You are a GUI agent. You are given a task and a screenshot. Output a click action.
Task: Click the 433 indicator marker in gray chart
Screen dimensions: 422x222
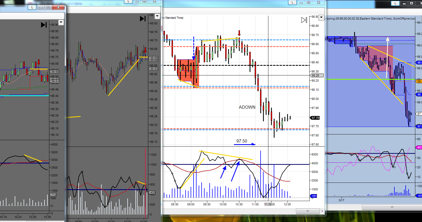[x=153, y=192]
